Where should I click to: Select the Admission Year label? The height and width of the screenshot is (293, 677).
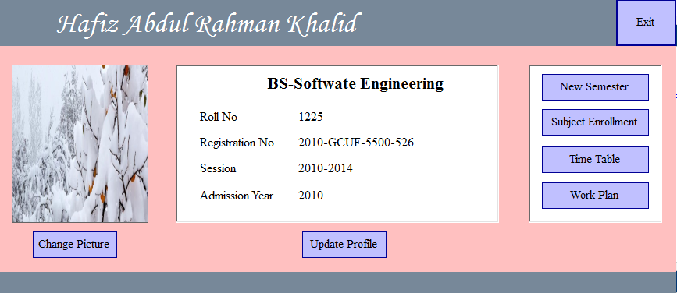[236, 196]
